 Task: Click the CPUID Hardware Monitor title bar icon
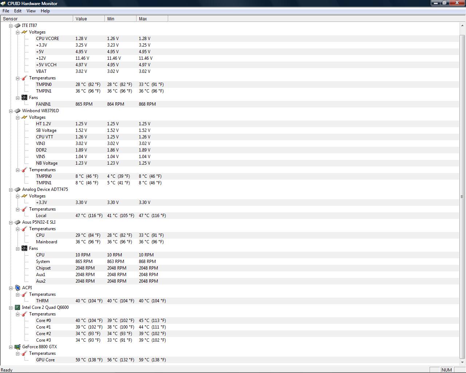(x=3, y=3)
